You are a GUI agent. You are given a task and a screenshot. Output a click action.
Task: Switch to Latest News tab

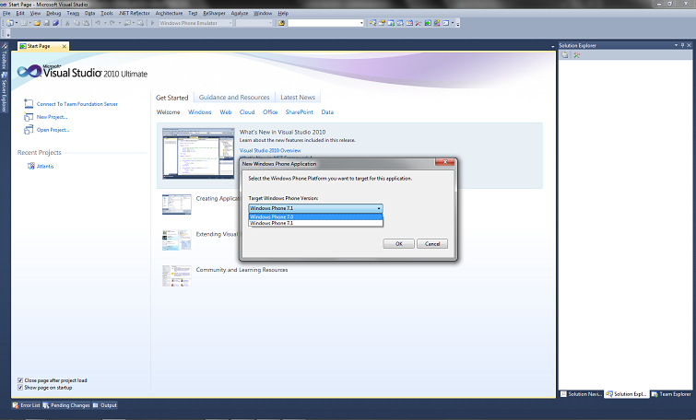[x=298, y=97]
